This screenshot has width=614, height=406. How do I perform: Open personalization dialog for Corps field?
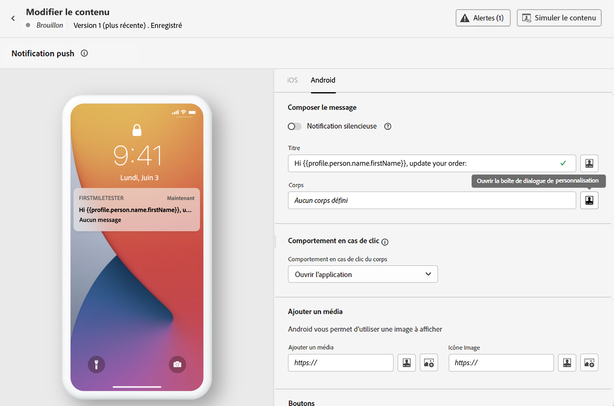tap(589, 200)
